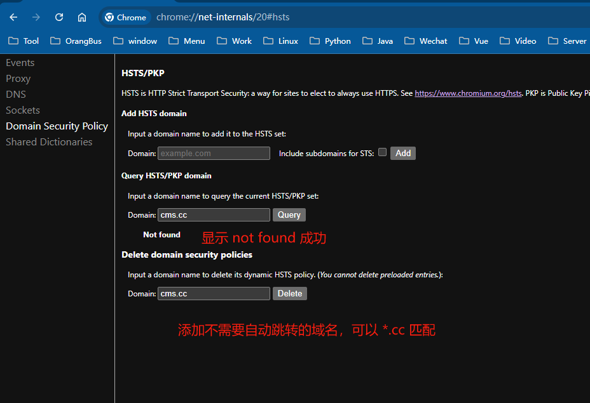Image resolution: width=590 pixels, height=403 pixels.
Task: Go to the browser home page icon
Action: pos(82,17)
